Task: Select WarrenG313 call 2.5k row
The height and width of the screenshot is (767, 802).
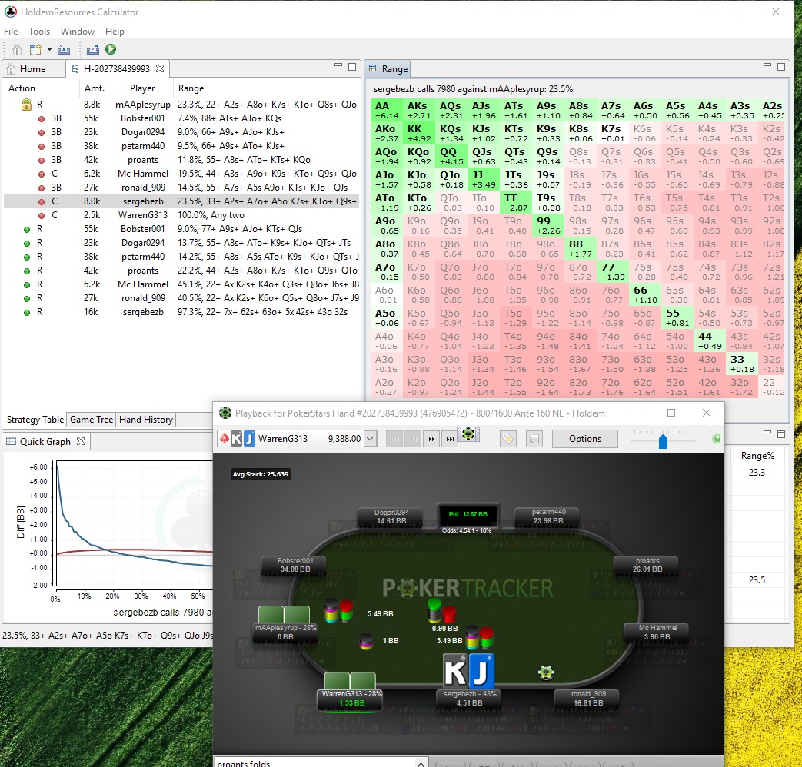Action: (x=181, y=214)
